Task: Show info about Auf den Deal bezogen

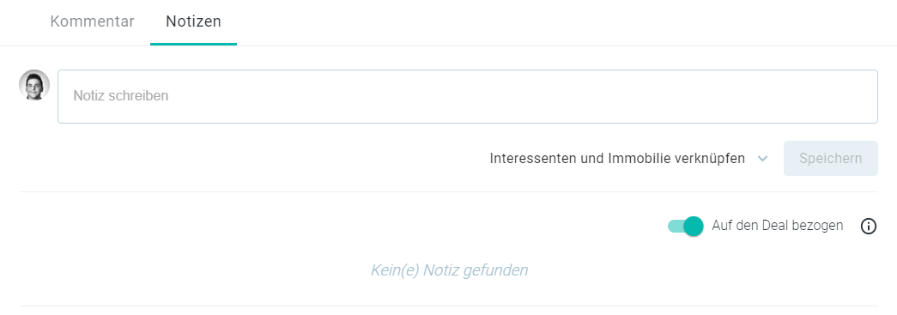Action: point(868,227)
